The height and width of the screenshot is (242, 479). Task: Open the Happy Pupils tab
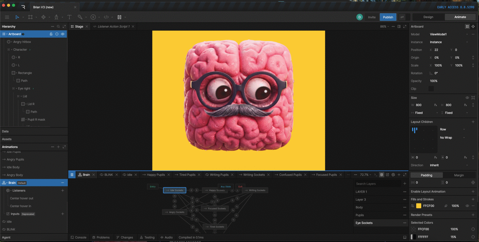pyautogui.click(x=156, y=175)
